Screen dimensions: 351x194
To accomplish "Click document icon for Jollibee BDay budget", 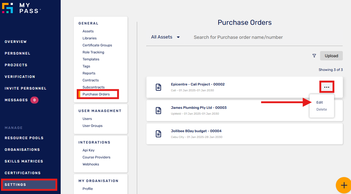I will coord(158,134).
